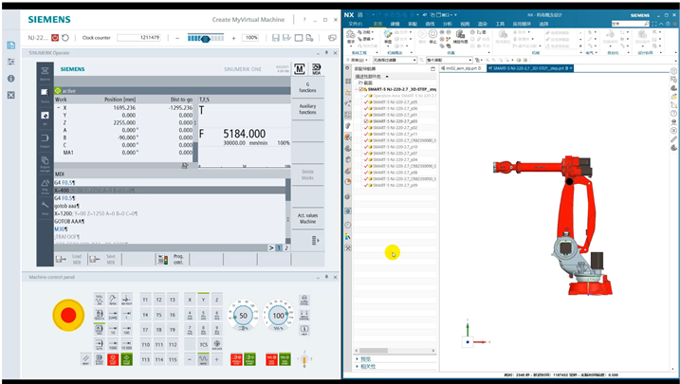Select tool key T8

(159, 330)
